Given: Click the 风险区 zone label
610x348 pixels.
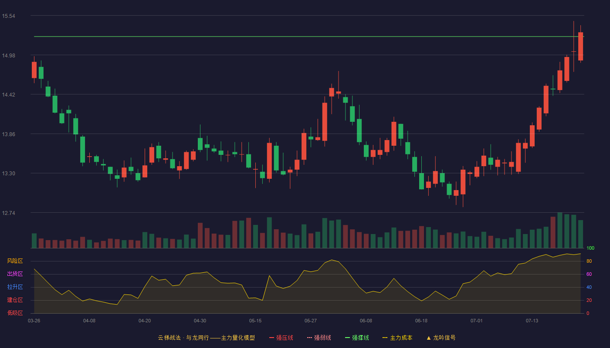Looking at the screenshot, I should tap(15, 261).
